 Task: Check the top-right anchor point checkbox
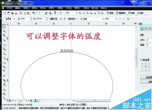click(149, 64)
